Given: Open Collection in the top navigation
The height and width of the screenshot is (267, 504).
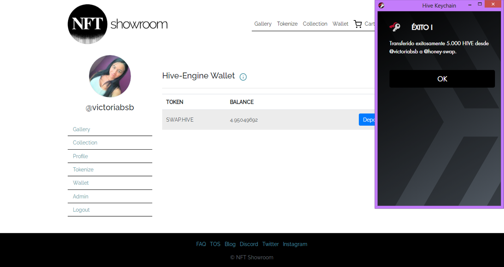Looking at the screenshot, I should [315, 24].
